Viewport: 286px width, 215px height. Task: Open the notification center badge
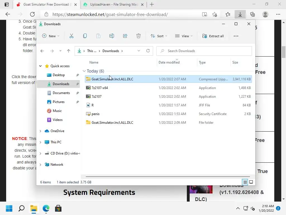point(278,208)
